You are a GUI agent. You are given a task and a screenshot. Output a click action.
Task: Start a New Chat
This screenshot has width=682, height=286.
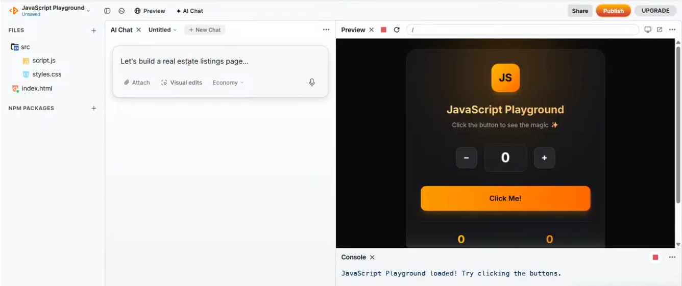[204, 30]
